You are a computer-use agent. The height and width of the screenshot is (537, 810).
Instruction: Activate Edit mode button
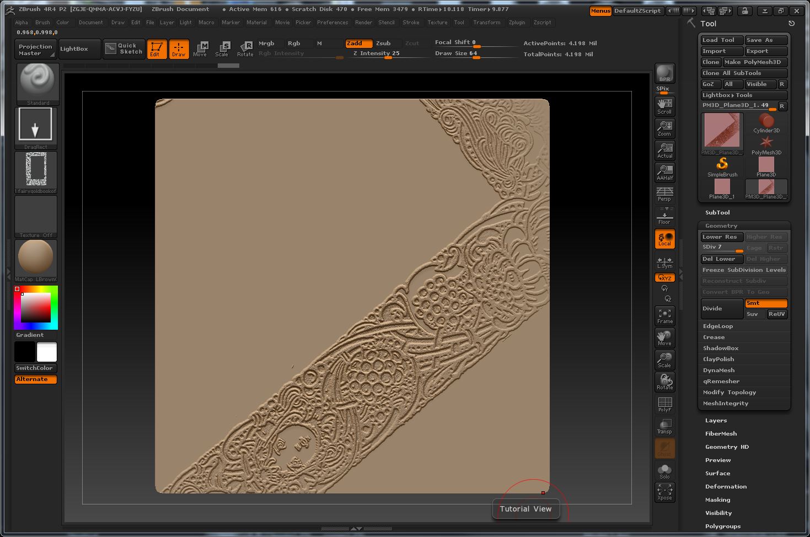tap(157, 49)
